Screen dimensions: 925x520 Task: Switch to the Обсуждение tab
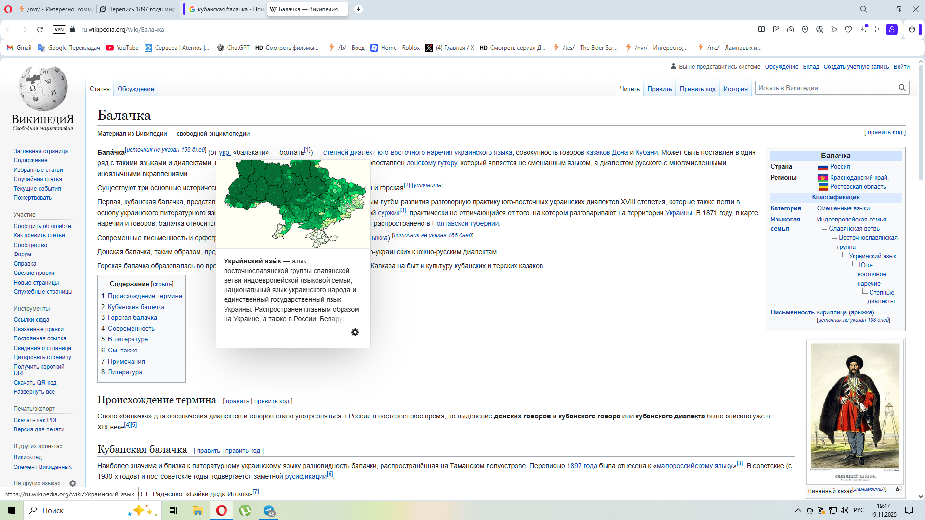coord(136,89)
